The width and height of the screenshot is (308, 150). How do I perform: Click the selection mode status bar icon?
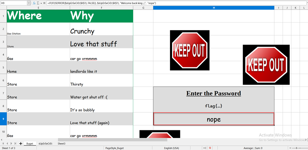click(x=205, y=148)
